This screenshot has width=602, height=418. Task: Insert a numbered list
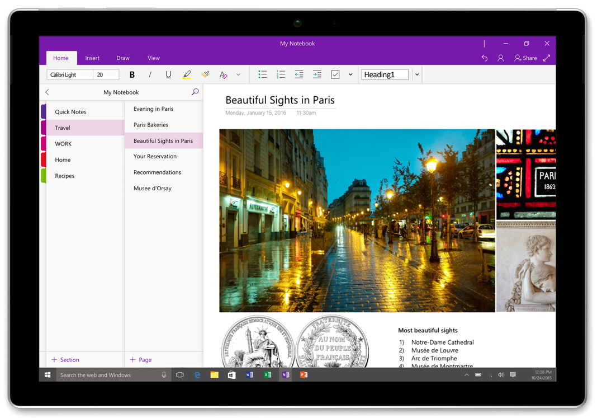click(x=281, y=74)
